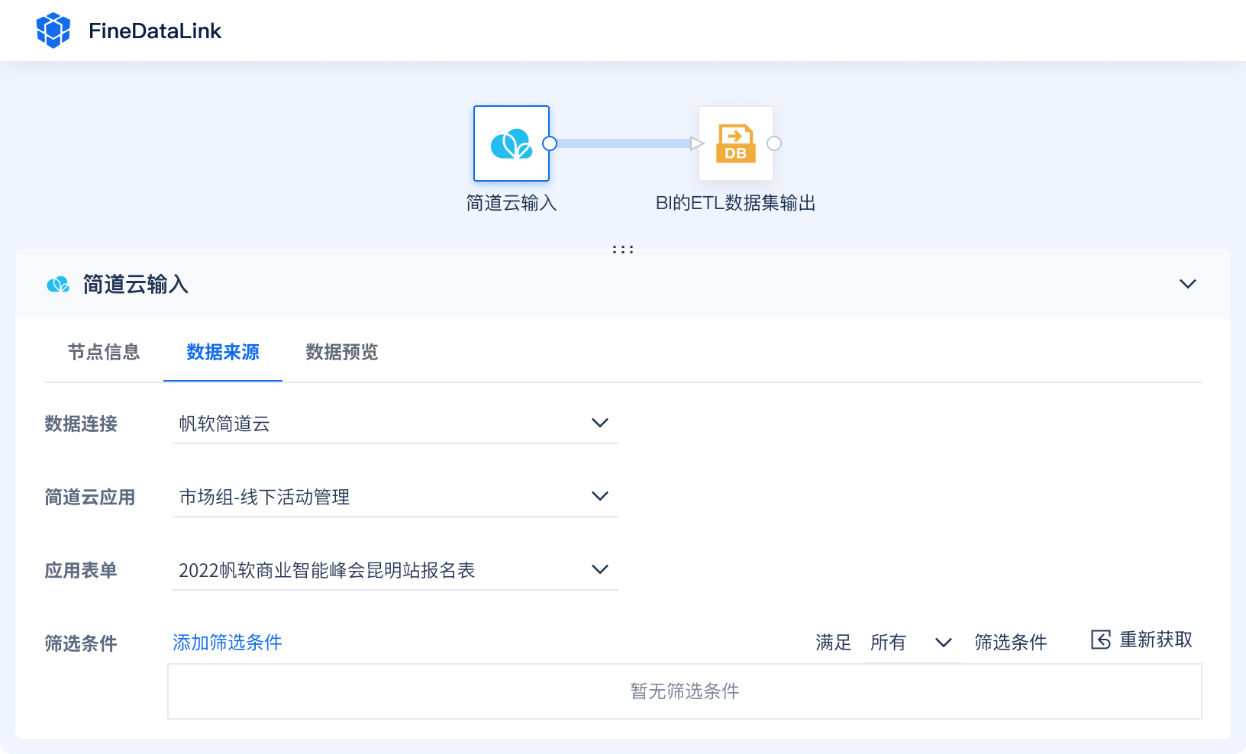This screenshot has height=754, width=1246.
Task: Click the empty 暂无筛选条件 area
Action: click(x=684, y=691)
